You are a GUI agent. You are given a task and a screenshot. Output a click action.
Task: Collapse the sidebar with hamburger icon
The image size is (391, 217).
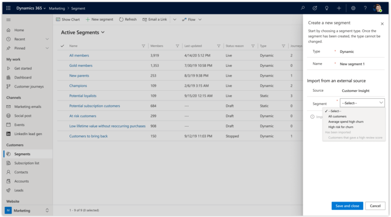pos(8,19)
